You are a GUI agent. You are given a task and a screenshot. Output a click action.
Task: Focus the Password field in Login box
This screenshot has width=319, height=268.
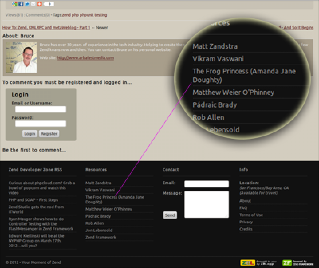(41, 124)
